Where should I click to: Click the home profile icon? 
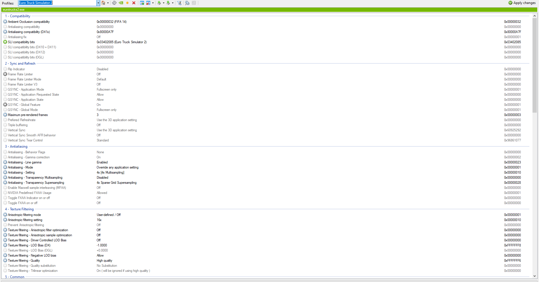click(x=103, y=3)
